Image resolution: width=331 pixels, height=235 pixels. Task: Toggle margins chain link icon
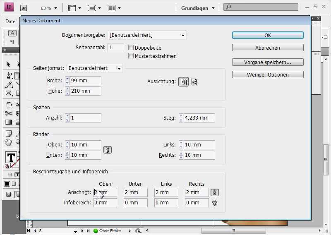click(108, 150)
